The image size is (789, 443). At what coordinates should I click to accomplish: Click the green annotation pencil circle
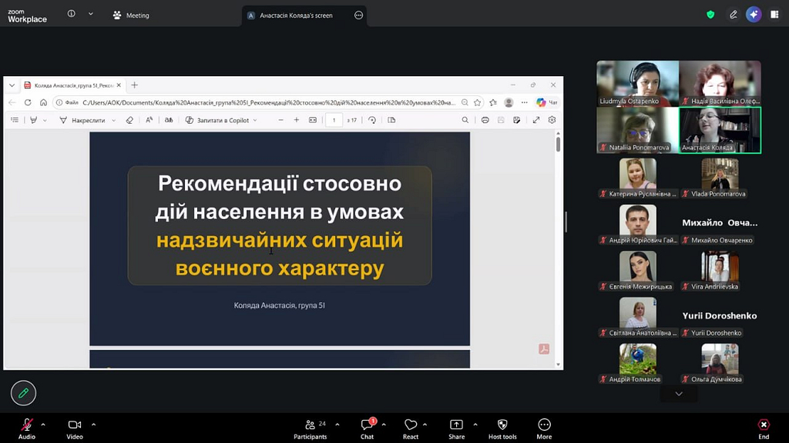point(24,393)
